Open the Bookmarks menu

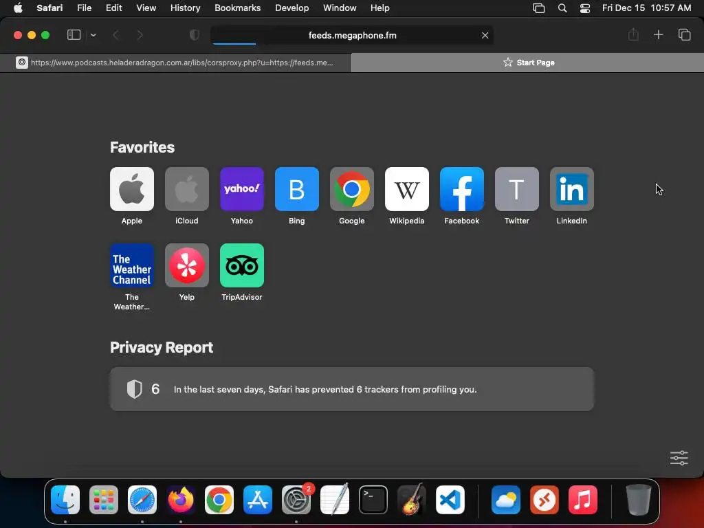(x=237, y=8)
